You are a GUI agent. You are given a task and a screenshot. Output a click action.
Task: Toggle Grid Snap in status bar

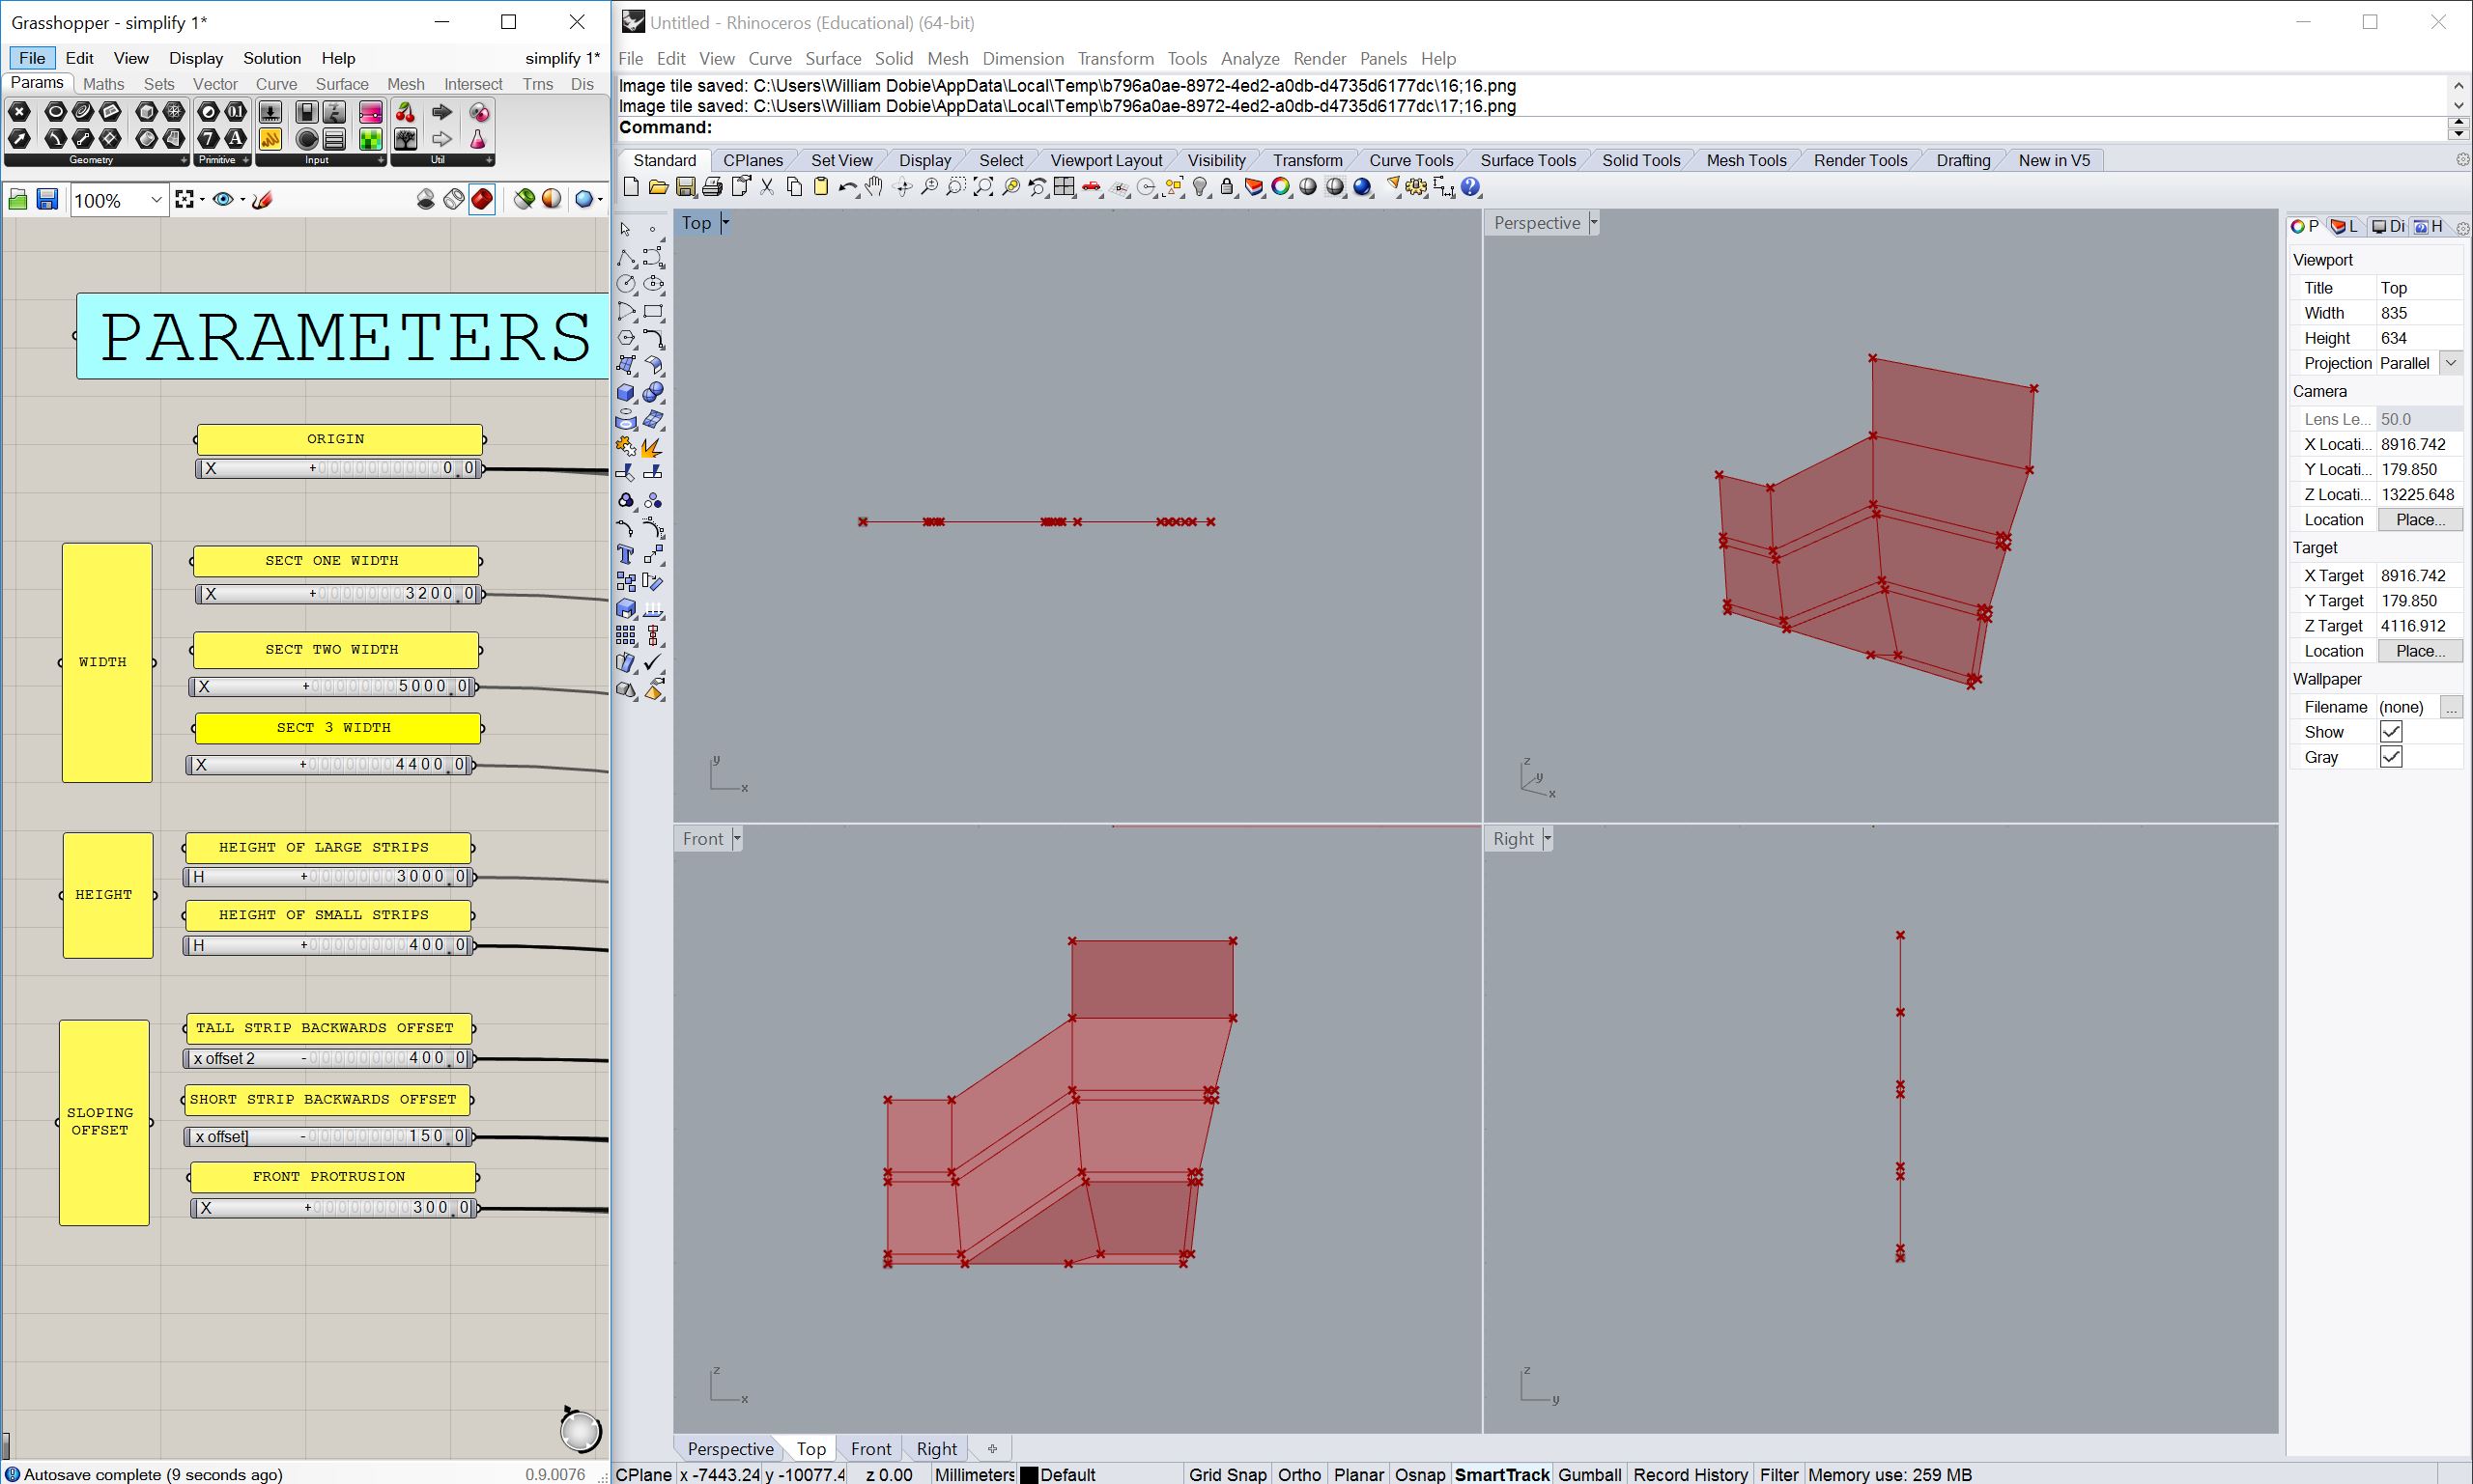click(1227, 1474)
